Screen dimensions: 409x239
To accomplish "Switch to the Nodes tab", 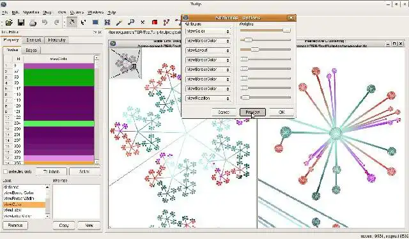I will (12, 50).
